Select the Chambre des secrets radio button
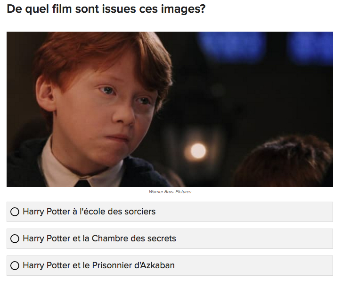 click(15, 239)
